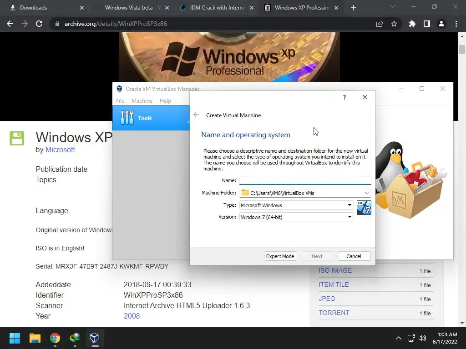466x349 pixels.
Task: Switch to the Windows Vista beta tab
Action: pyautogui.click(x=133, y=8)
